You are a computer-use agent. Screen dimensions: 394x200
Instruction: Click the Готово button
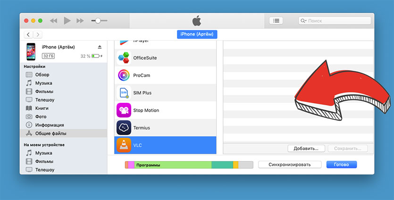pos(342,165)
